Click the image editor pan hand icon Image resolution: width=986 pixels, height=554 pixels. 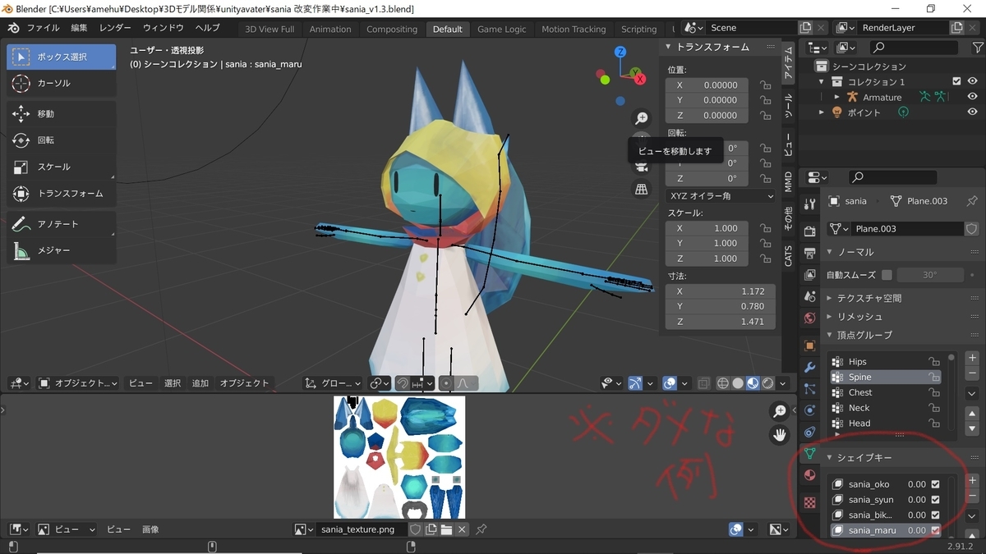tap(780, 434)
